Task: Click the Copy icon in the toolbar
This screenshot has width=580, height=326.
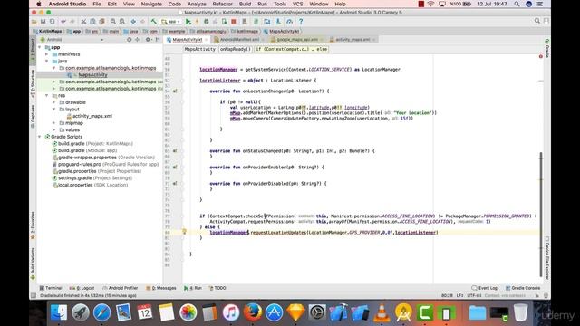Action: pyautogui.click(x=92, y=22)
